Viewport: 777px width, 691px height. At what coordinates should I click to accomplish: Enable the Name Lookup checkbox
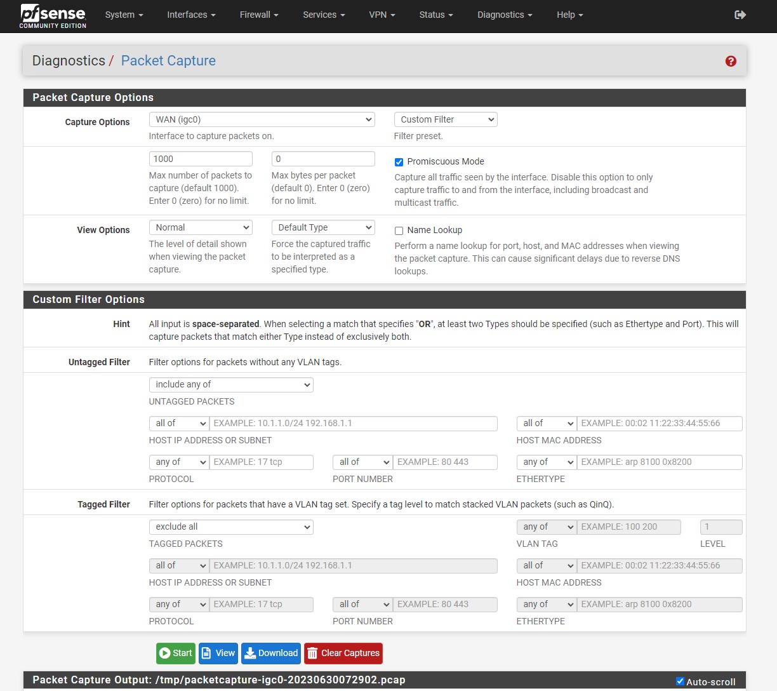[x=399, y=231]
